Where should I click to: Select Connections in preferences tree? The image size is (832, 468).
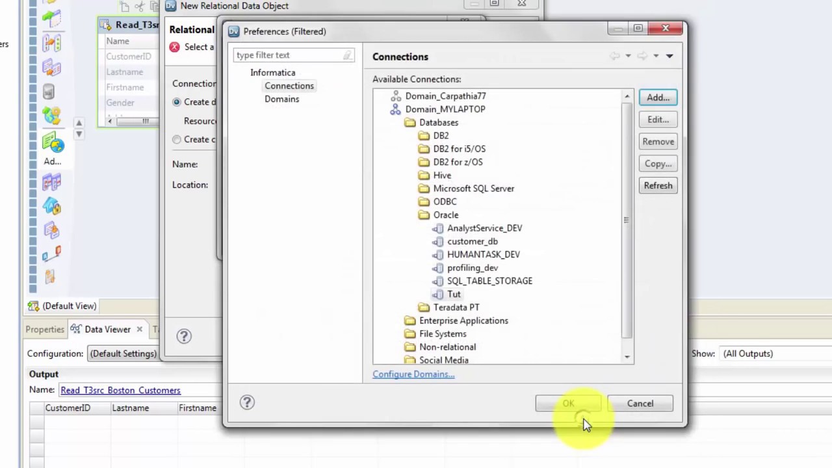point(289,86)
